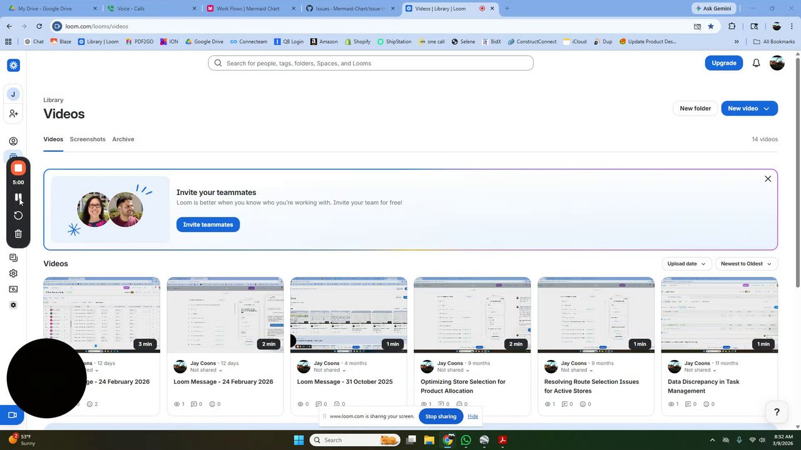Open the Resolving Route Selection Issues video title
This screenshot has width=801, height=450.
tap(591, 386)
